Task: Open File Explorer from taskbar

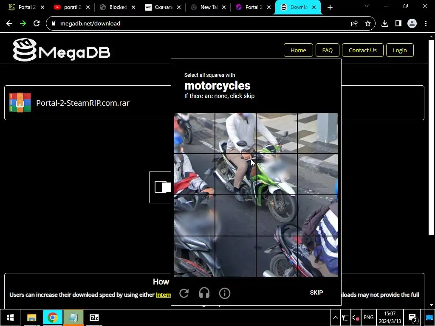Action: pos(31,318)
